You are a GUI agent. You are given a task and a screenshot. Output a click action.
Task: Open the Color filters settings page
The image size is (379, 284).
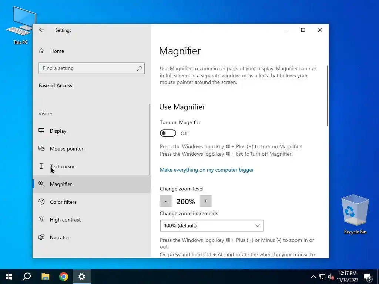(91, 202)
